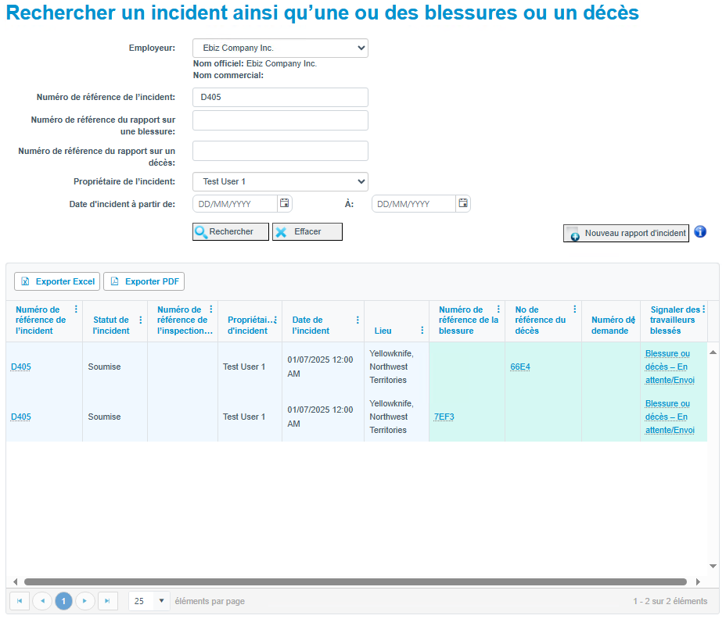
Task: Click the Rechercher button
Action: (231, 232)
